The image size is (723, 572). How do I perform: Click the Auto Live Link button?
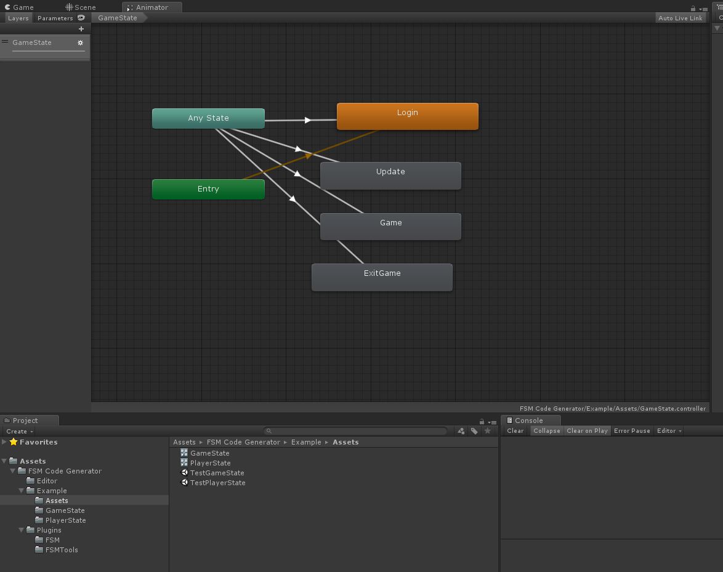click(680, 18)
